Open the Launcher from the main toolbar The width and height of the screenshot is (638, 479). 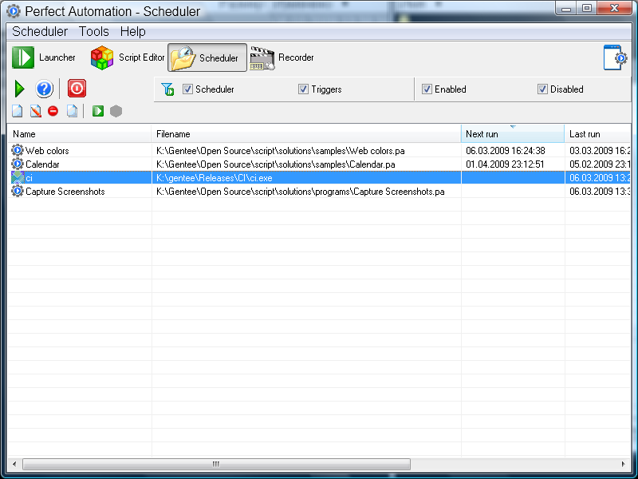[44, 57]
